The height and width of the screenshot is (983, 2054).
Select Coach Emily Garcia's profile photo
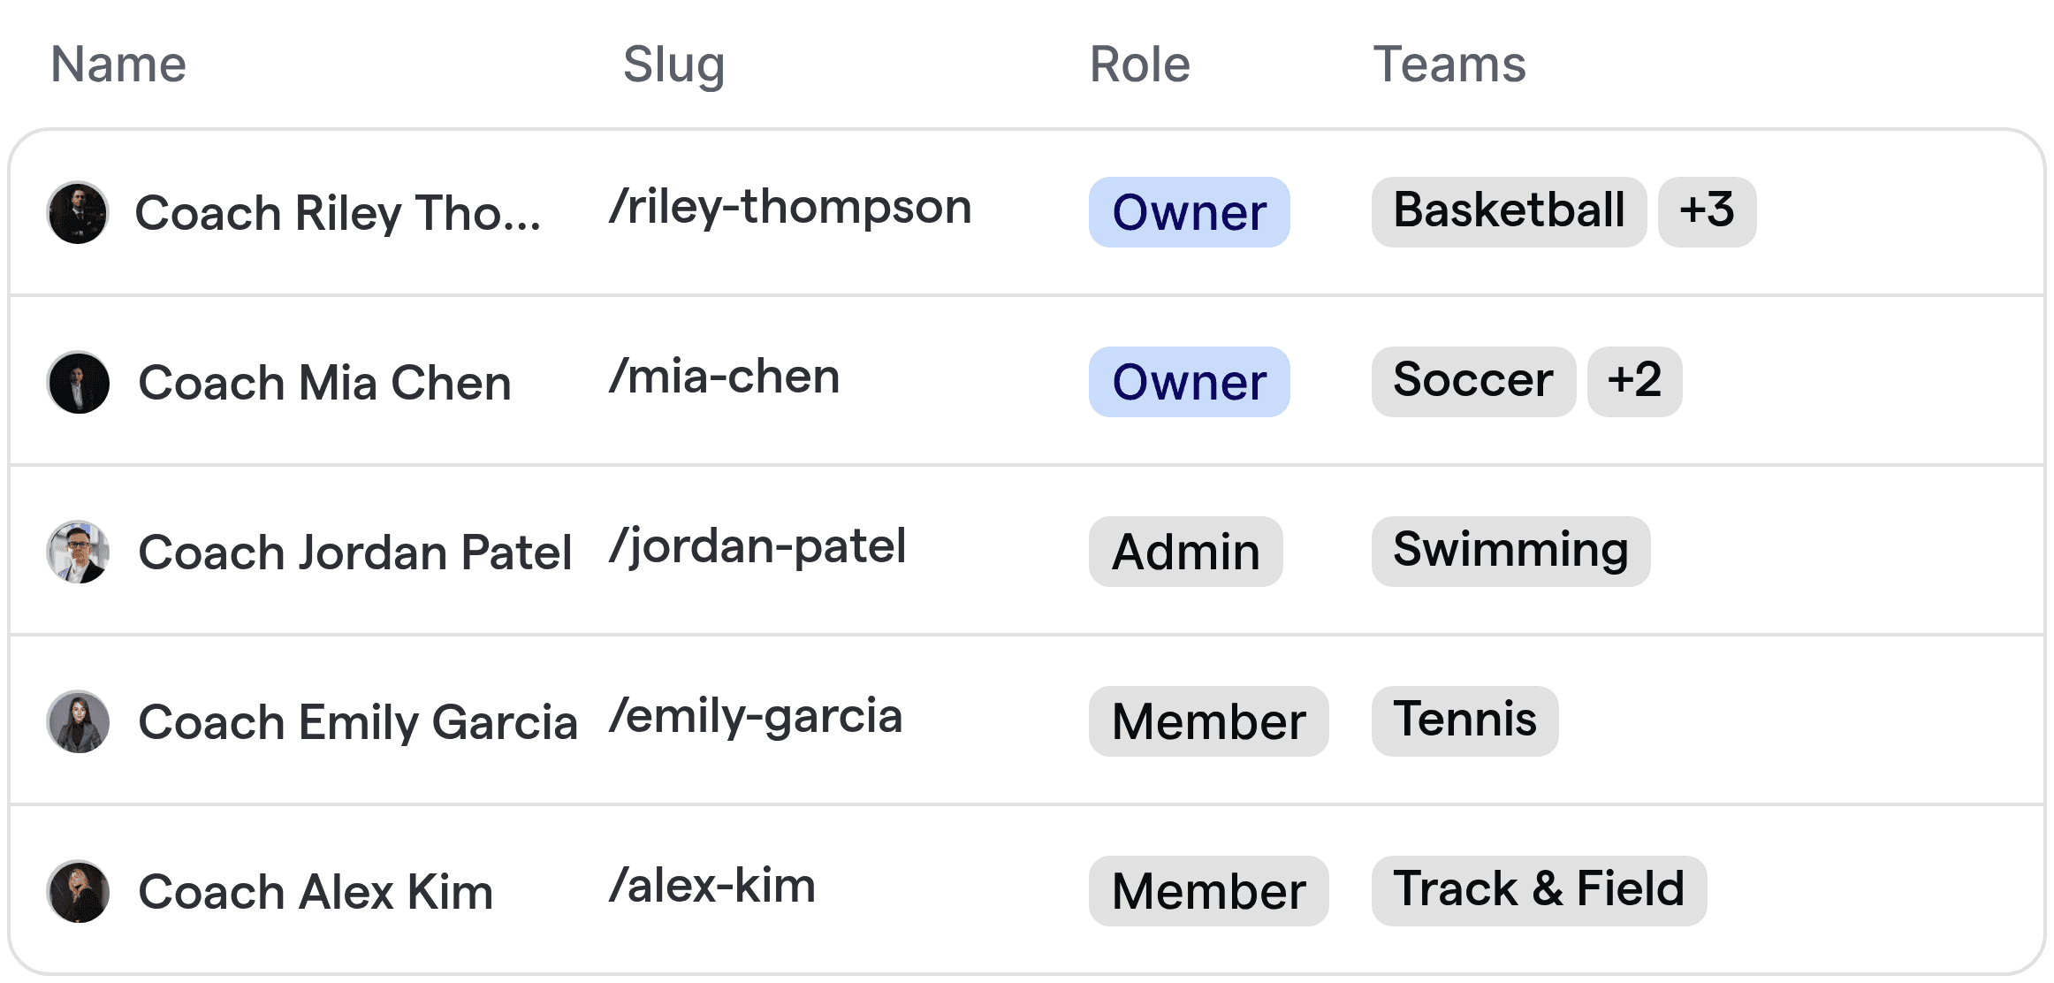[78, 721]
